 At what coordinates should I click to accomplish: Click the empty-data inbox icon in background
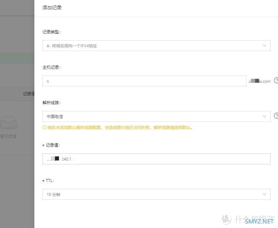(x=9, y=122)
